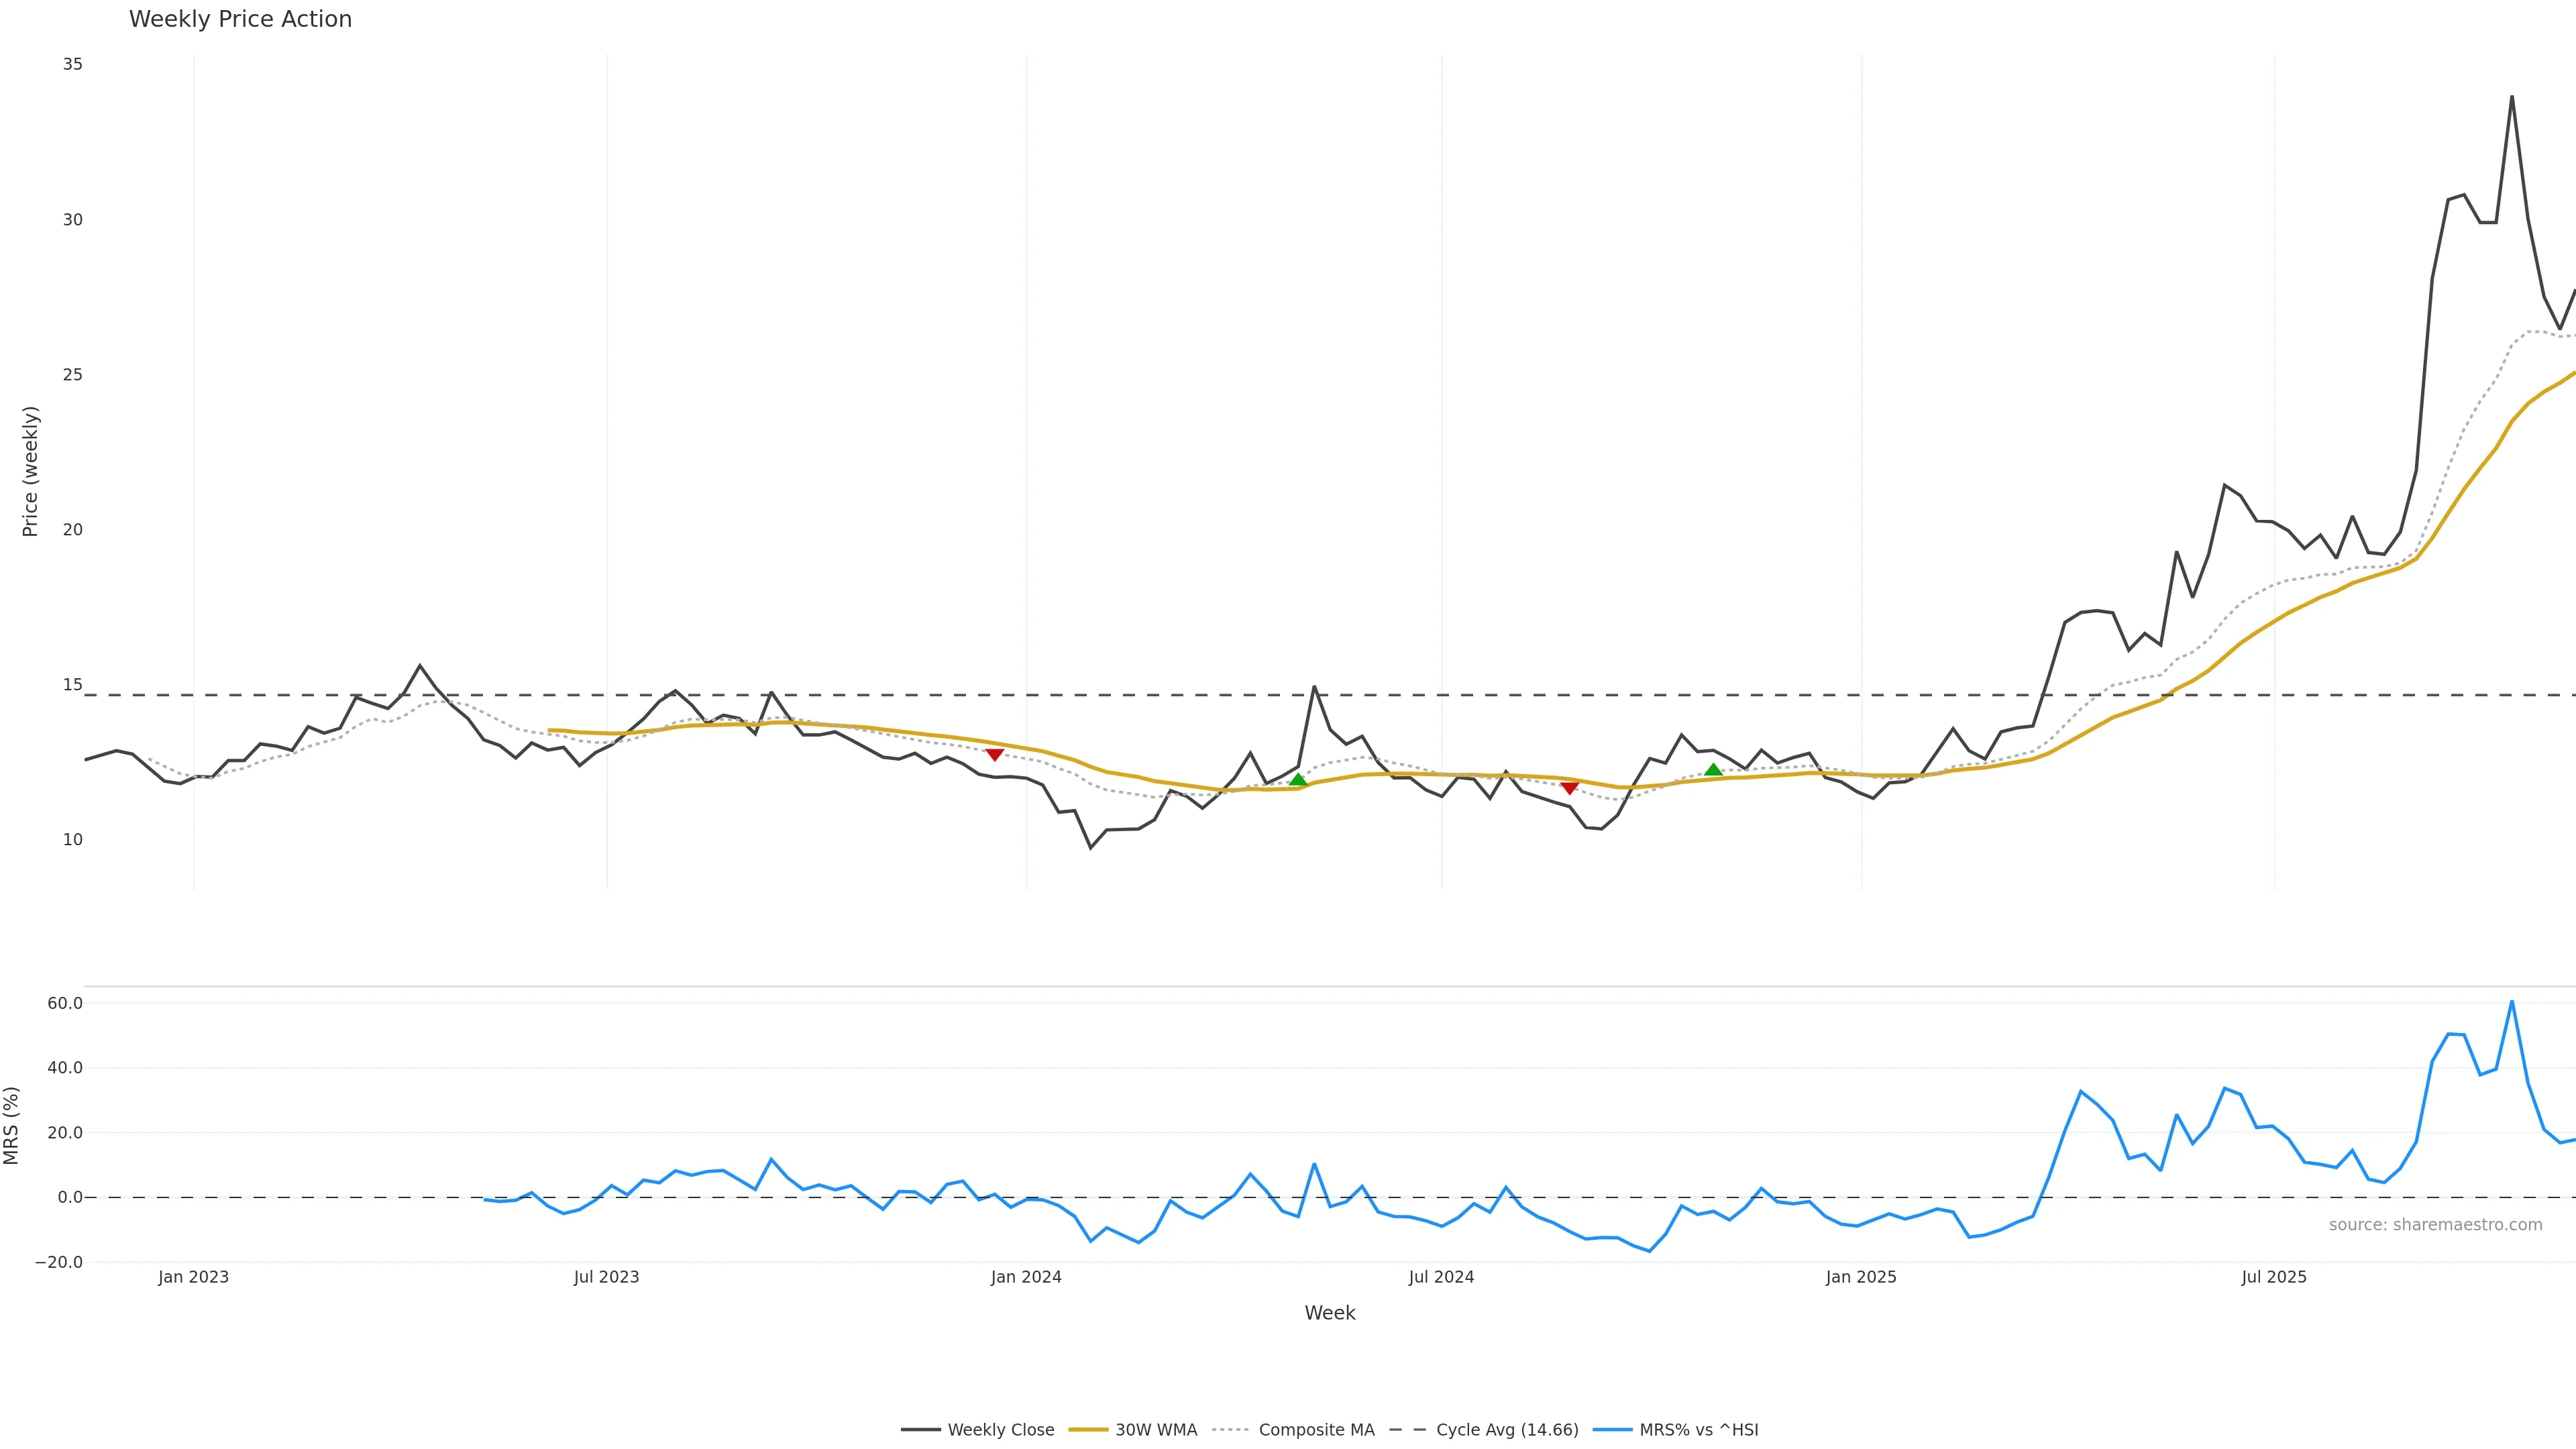The width and height of the screenshot is (2576, 1449).
Task: Hide the Cycle Avg (14.66) legend item
Action: click(1484, 1430)
